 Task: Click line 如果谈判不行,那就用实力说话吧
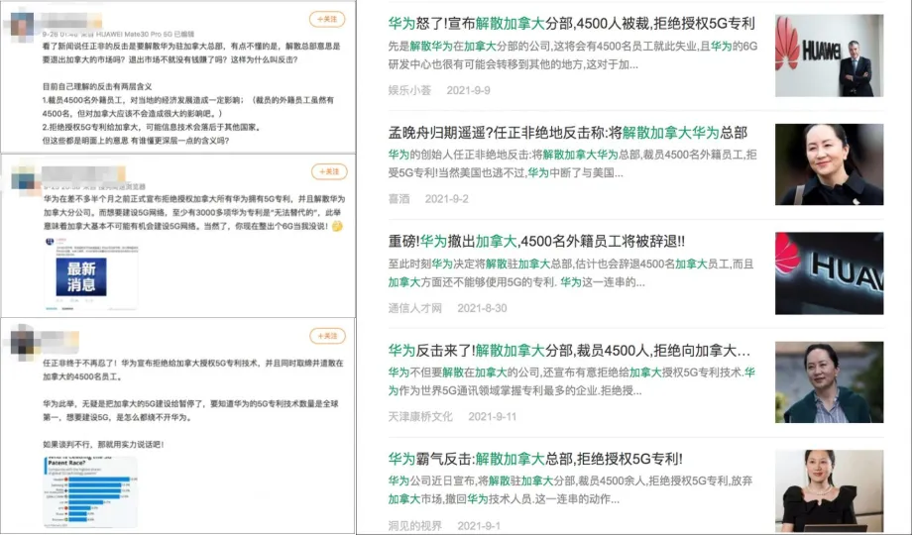(103, 444)
